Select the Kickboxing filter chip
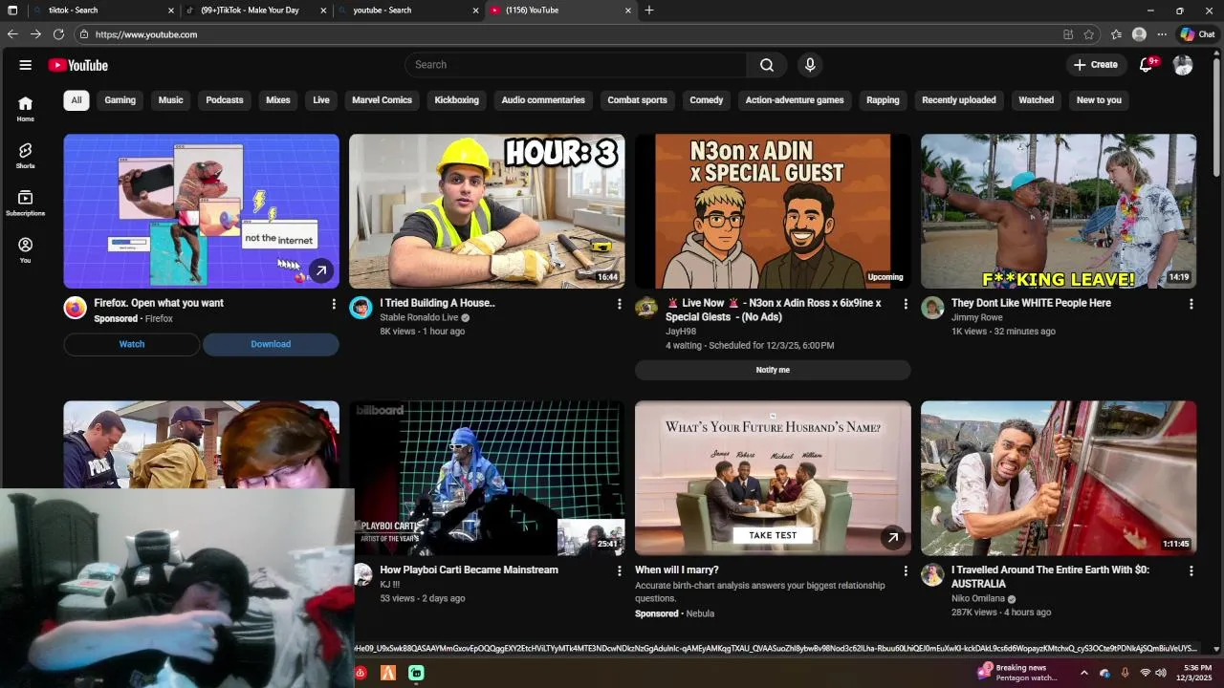This screenshot has width=1224, height=688. pos(456,100)
